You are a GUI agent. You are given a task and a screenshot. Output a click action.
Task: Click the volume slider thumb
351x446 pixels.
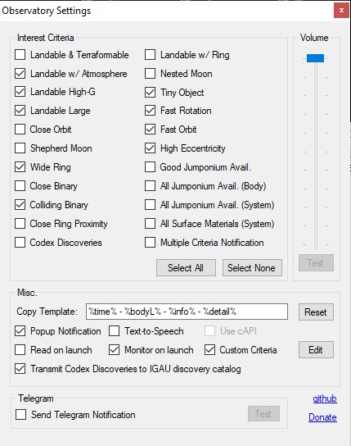pyautogui.click(x=315, y=58)
